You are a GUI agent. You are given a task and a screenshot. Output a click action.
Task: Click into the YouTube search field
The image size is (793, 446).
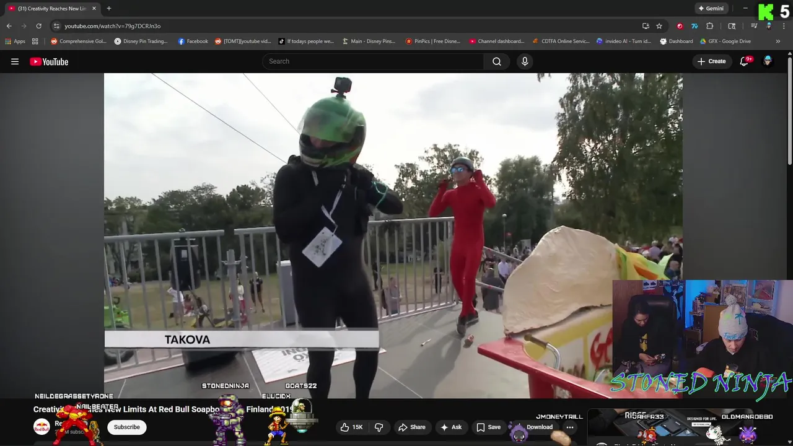[374, 61]
